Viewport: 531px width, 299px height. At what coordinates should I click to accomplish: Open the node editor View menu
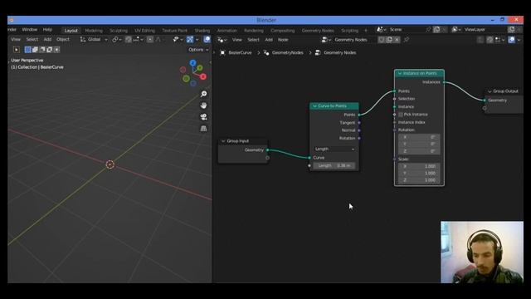[236, 40]
